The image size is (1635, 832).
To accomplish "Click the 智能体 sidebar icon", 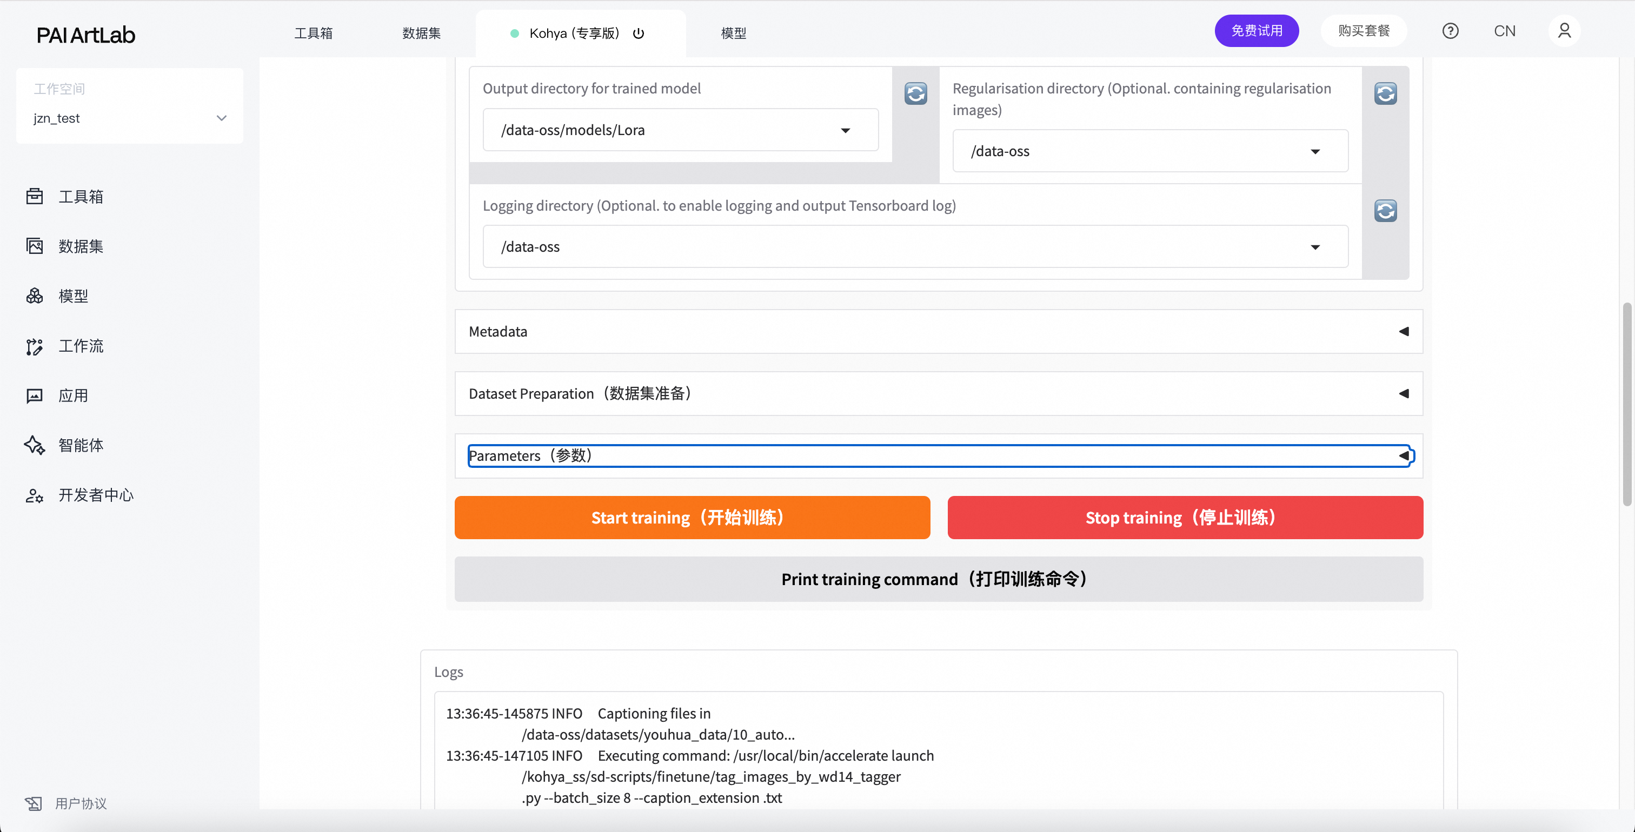I will point(34,445).
